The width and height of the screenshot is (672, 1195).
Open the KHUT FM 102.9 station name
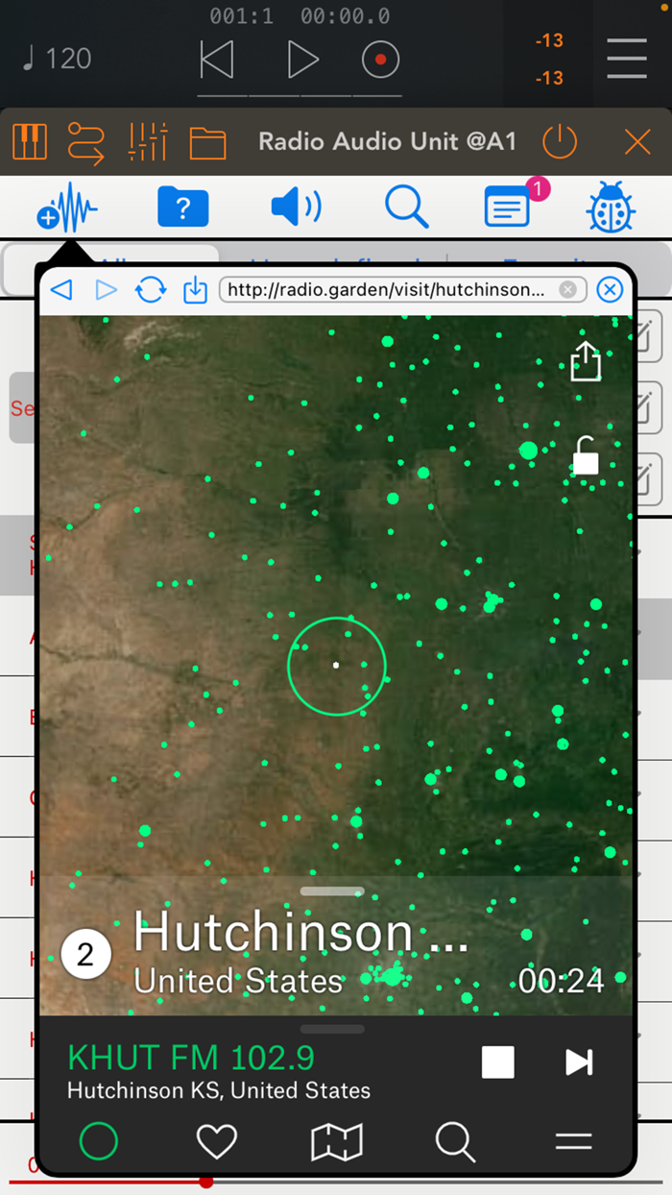pos(191,1058)
